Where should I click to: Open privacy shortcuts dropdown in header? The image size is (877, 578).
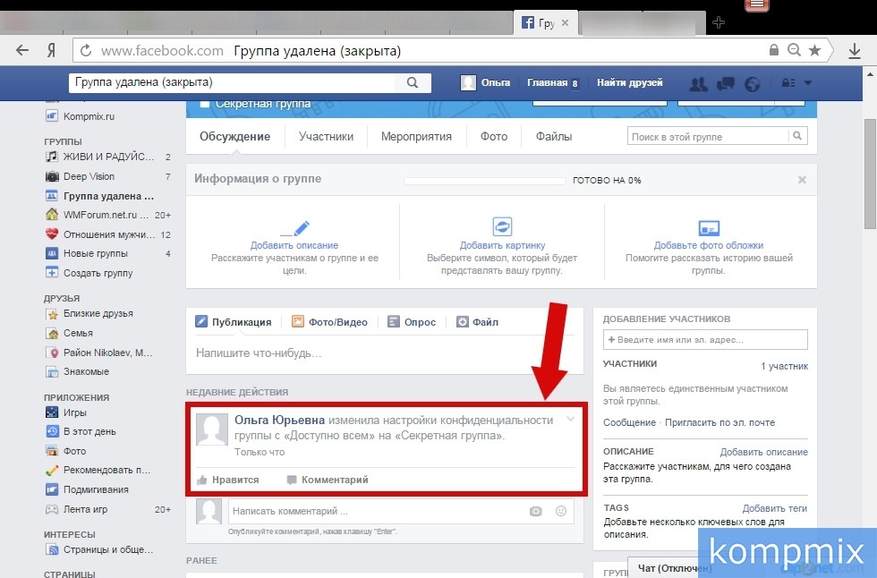click(796, 83)
